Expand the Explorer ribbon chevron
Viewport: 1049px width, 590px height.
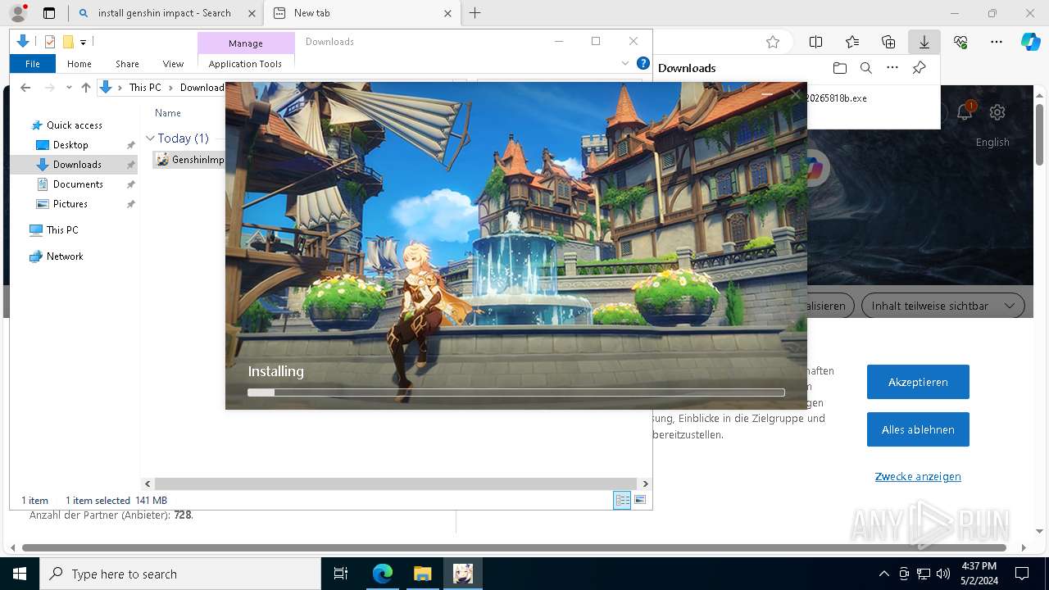625,63
